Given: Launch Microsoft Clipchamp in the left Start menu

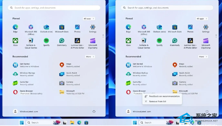Looking at the screenshot, I should tap(93, 43).
